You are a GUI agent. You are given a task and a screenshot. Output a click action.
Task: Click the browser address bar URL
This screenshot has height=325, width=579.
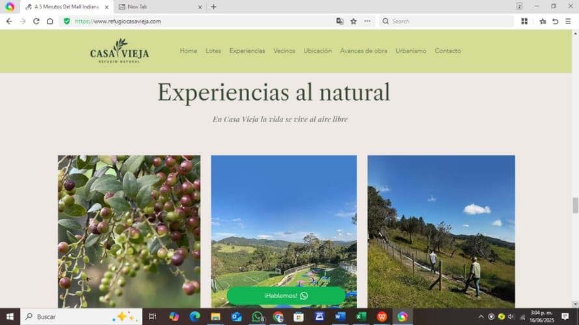click(x=118, y=21)
